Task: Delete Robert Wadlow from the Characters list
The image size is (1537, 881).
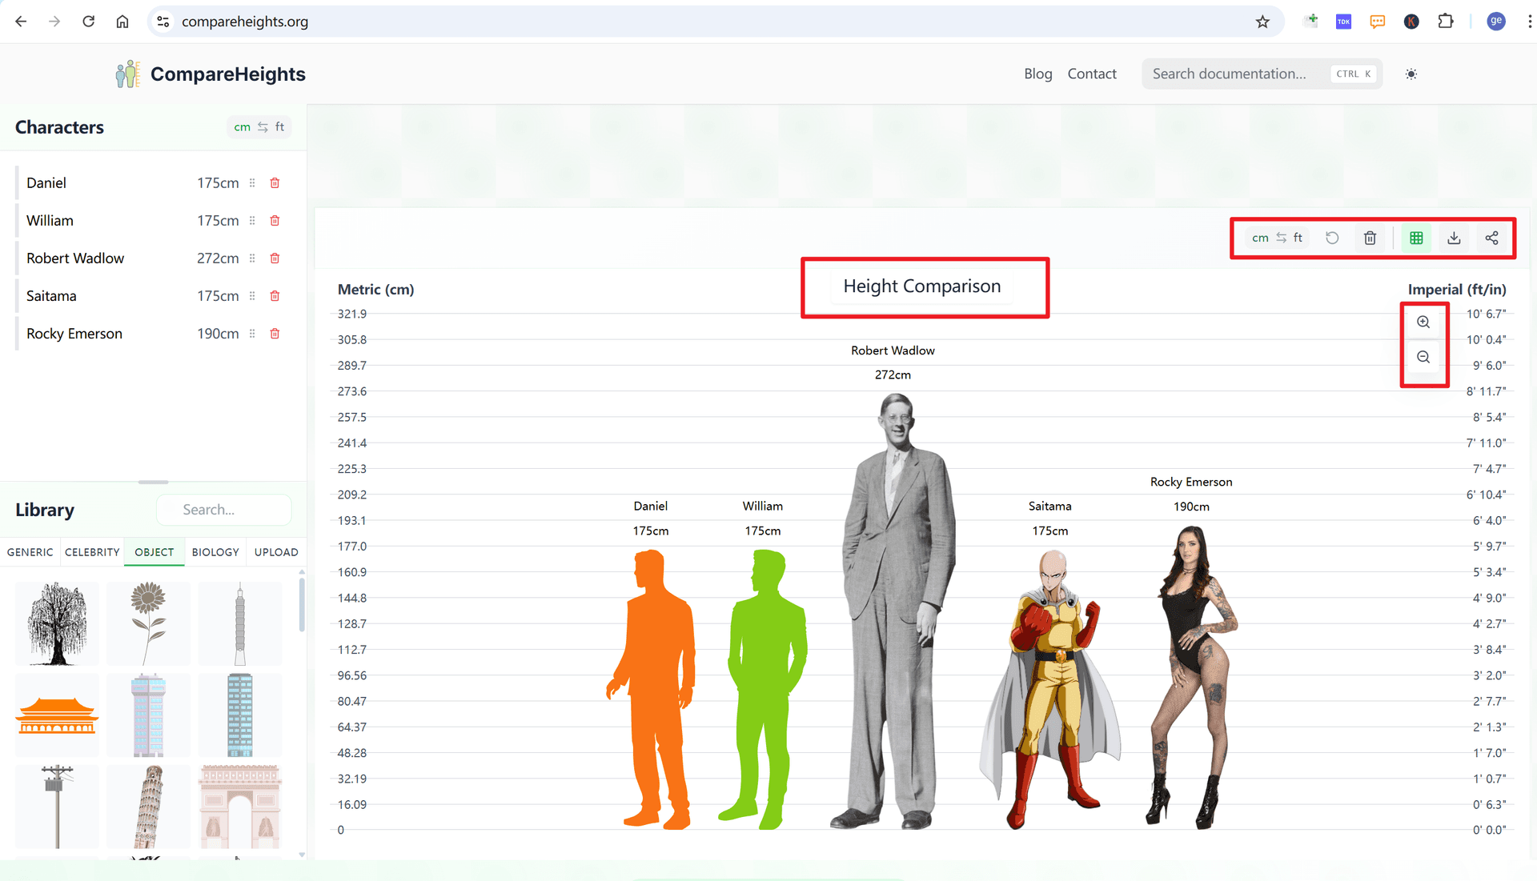Action: [x=275, y=258]
